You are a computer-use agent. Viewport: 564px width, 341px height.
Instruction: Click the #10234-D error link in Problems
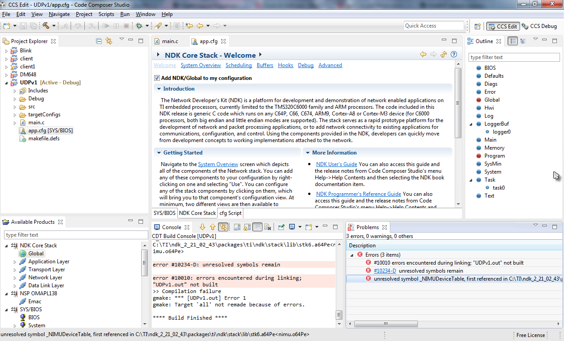pos(385,271)
